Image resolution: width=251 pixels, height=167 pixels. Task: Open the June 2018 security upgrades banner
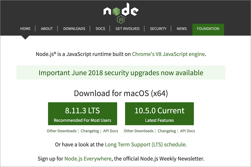click(121, 73)
